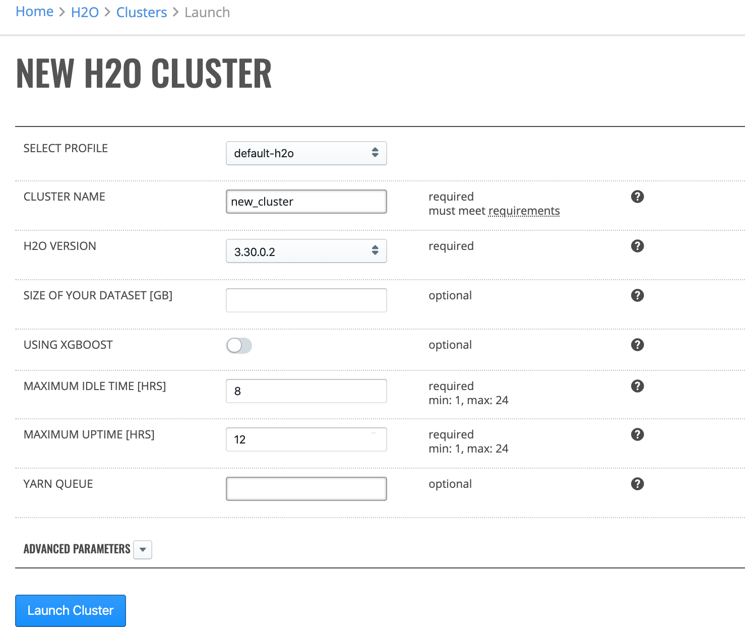Image resolution: width=745 pixels, height=638 pixels.
Task: Click the Launch breadcrumb text
Action: (x=207, y=12)
